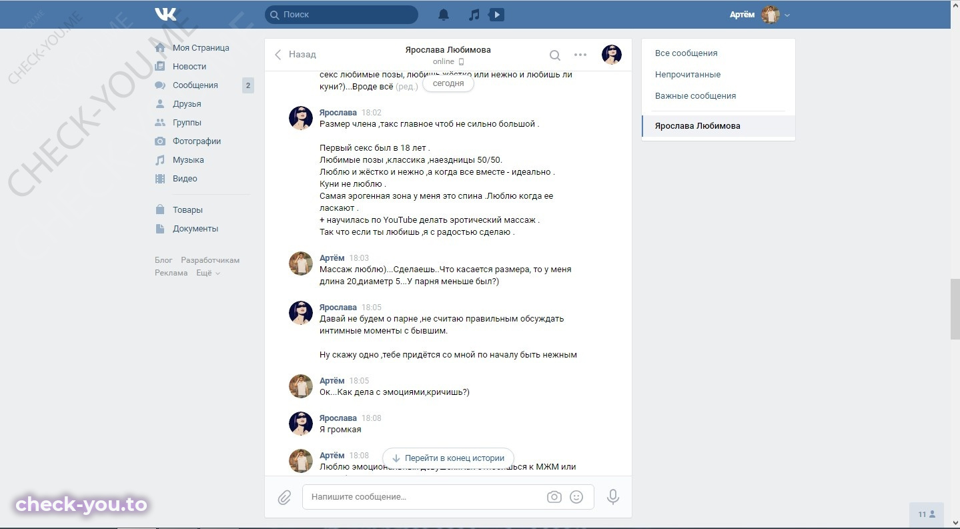Open Новости in sidebar
The width and height of the screenshot is (960, 529).
[189, 67]
